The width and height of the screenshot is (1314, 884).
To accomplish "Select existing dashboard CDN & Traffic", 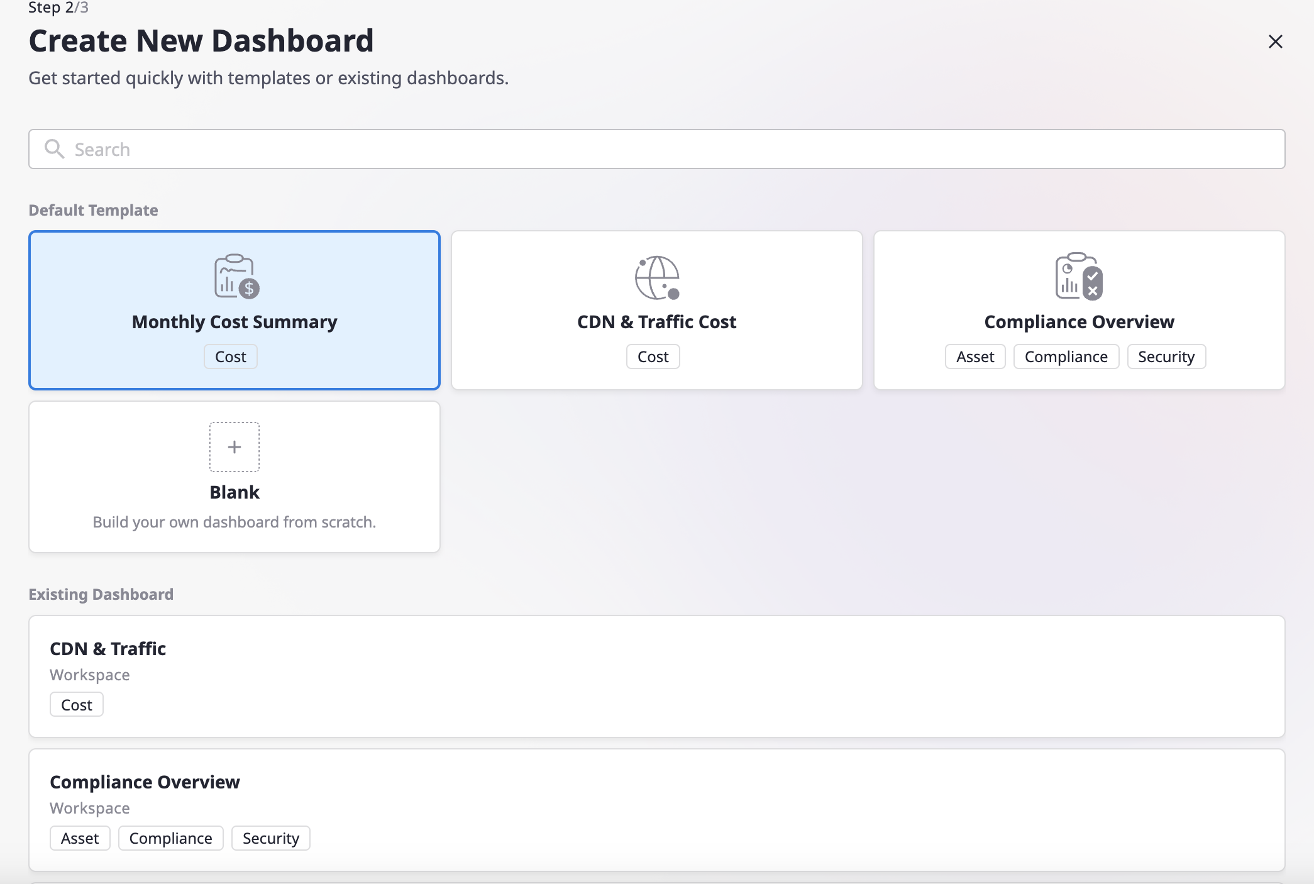I will [656, 677].
